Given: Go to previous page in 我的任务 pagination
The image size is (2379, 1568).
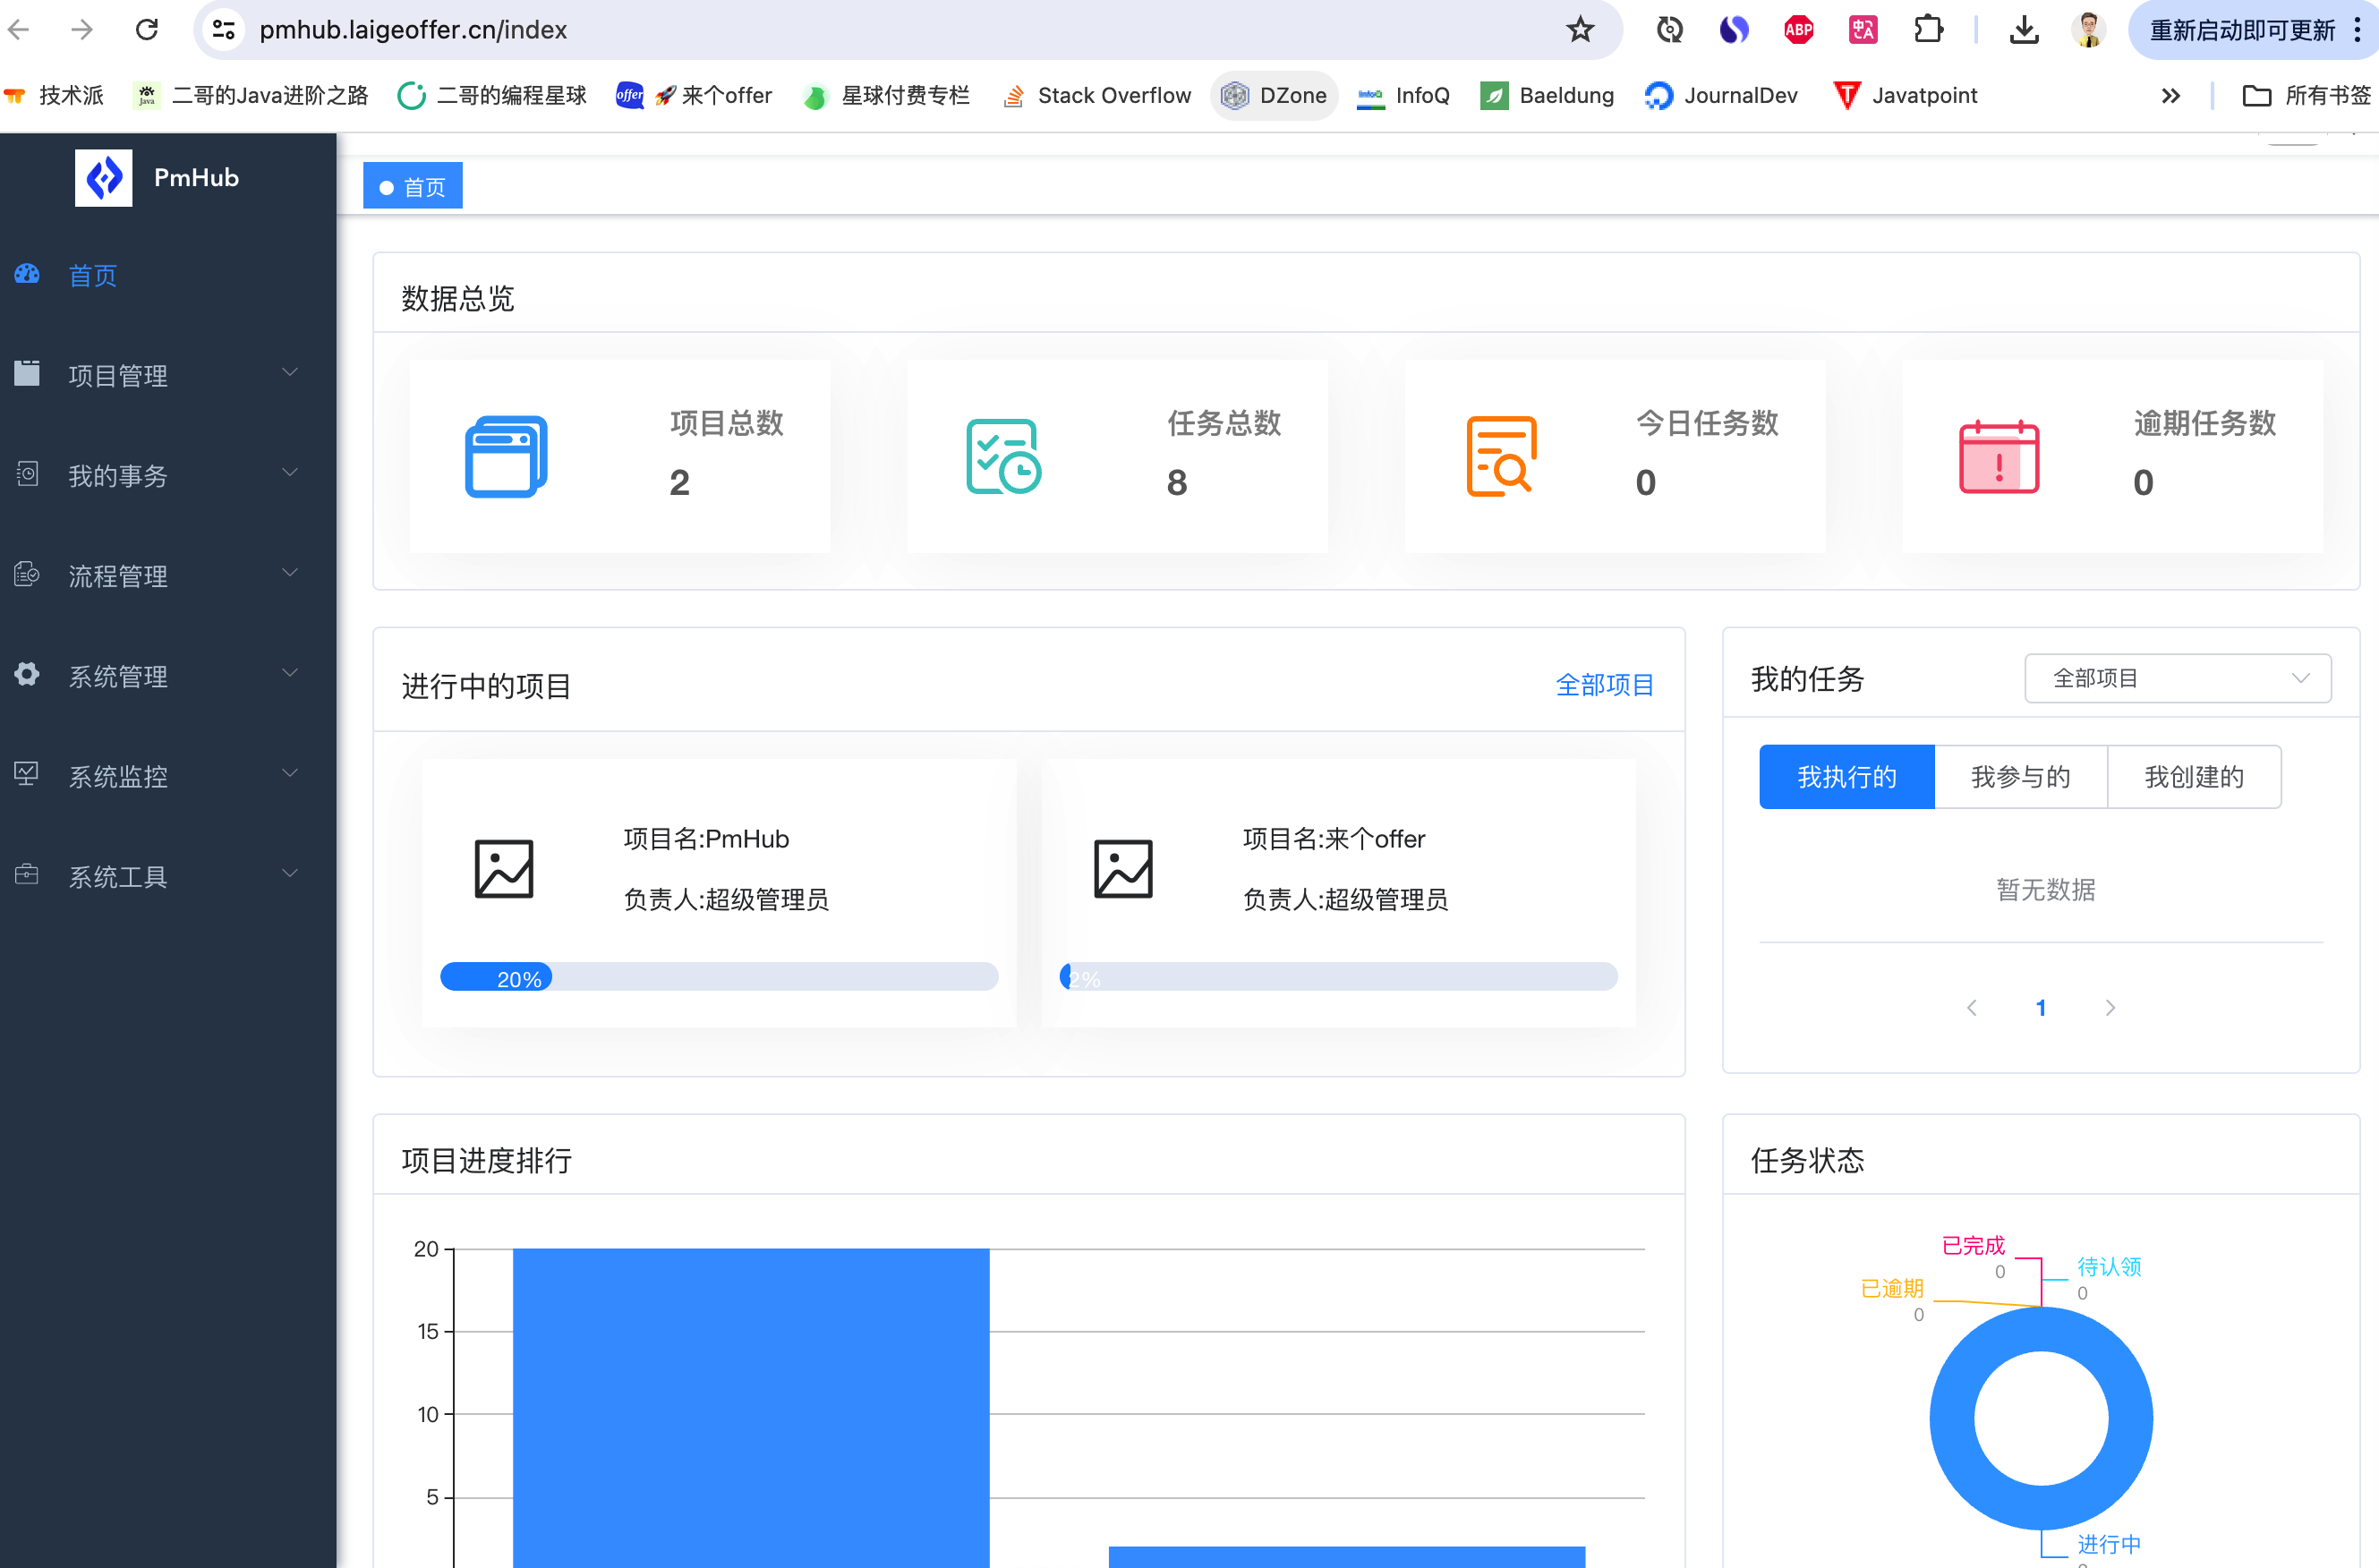Looking at the screenshot, I should point(1972,1008).
